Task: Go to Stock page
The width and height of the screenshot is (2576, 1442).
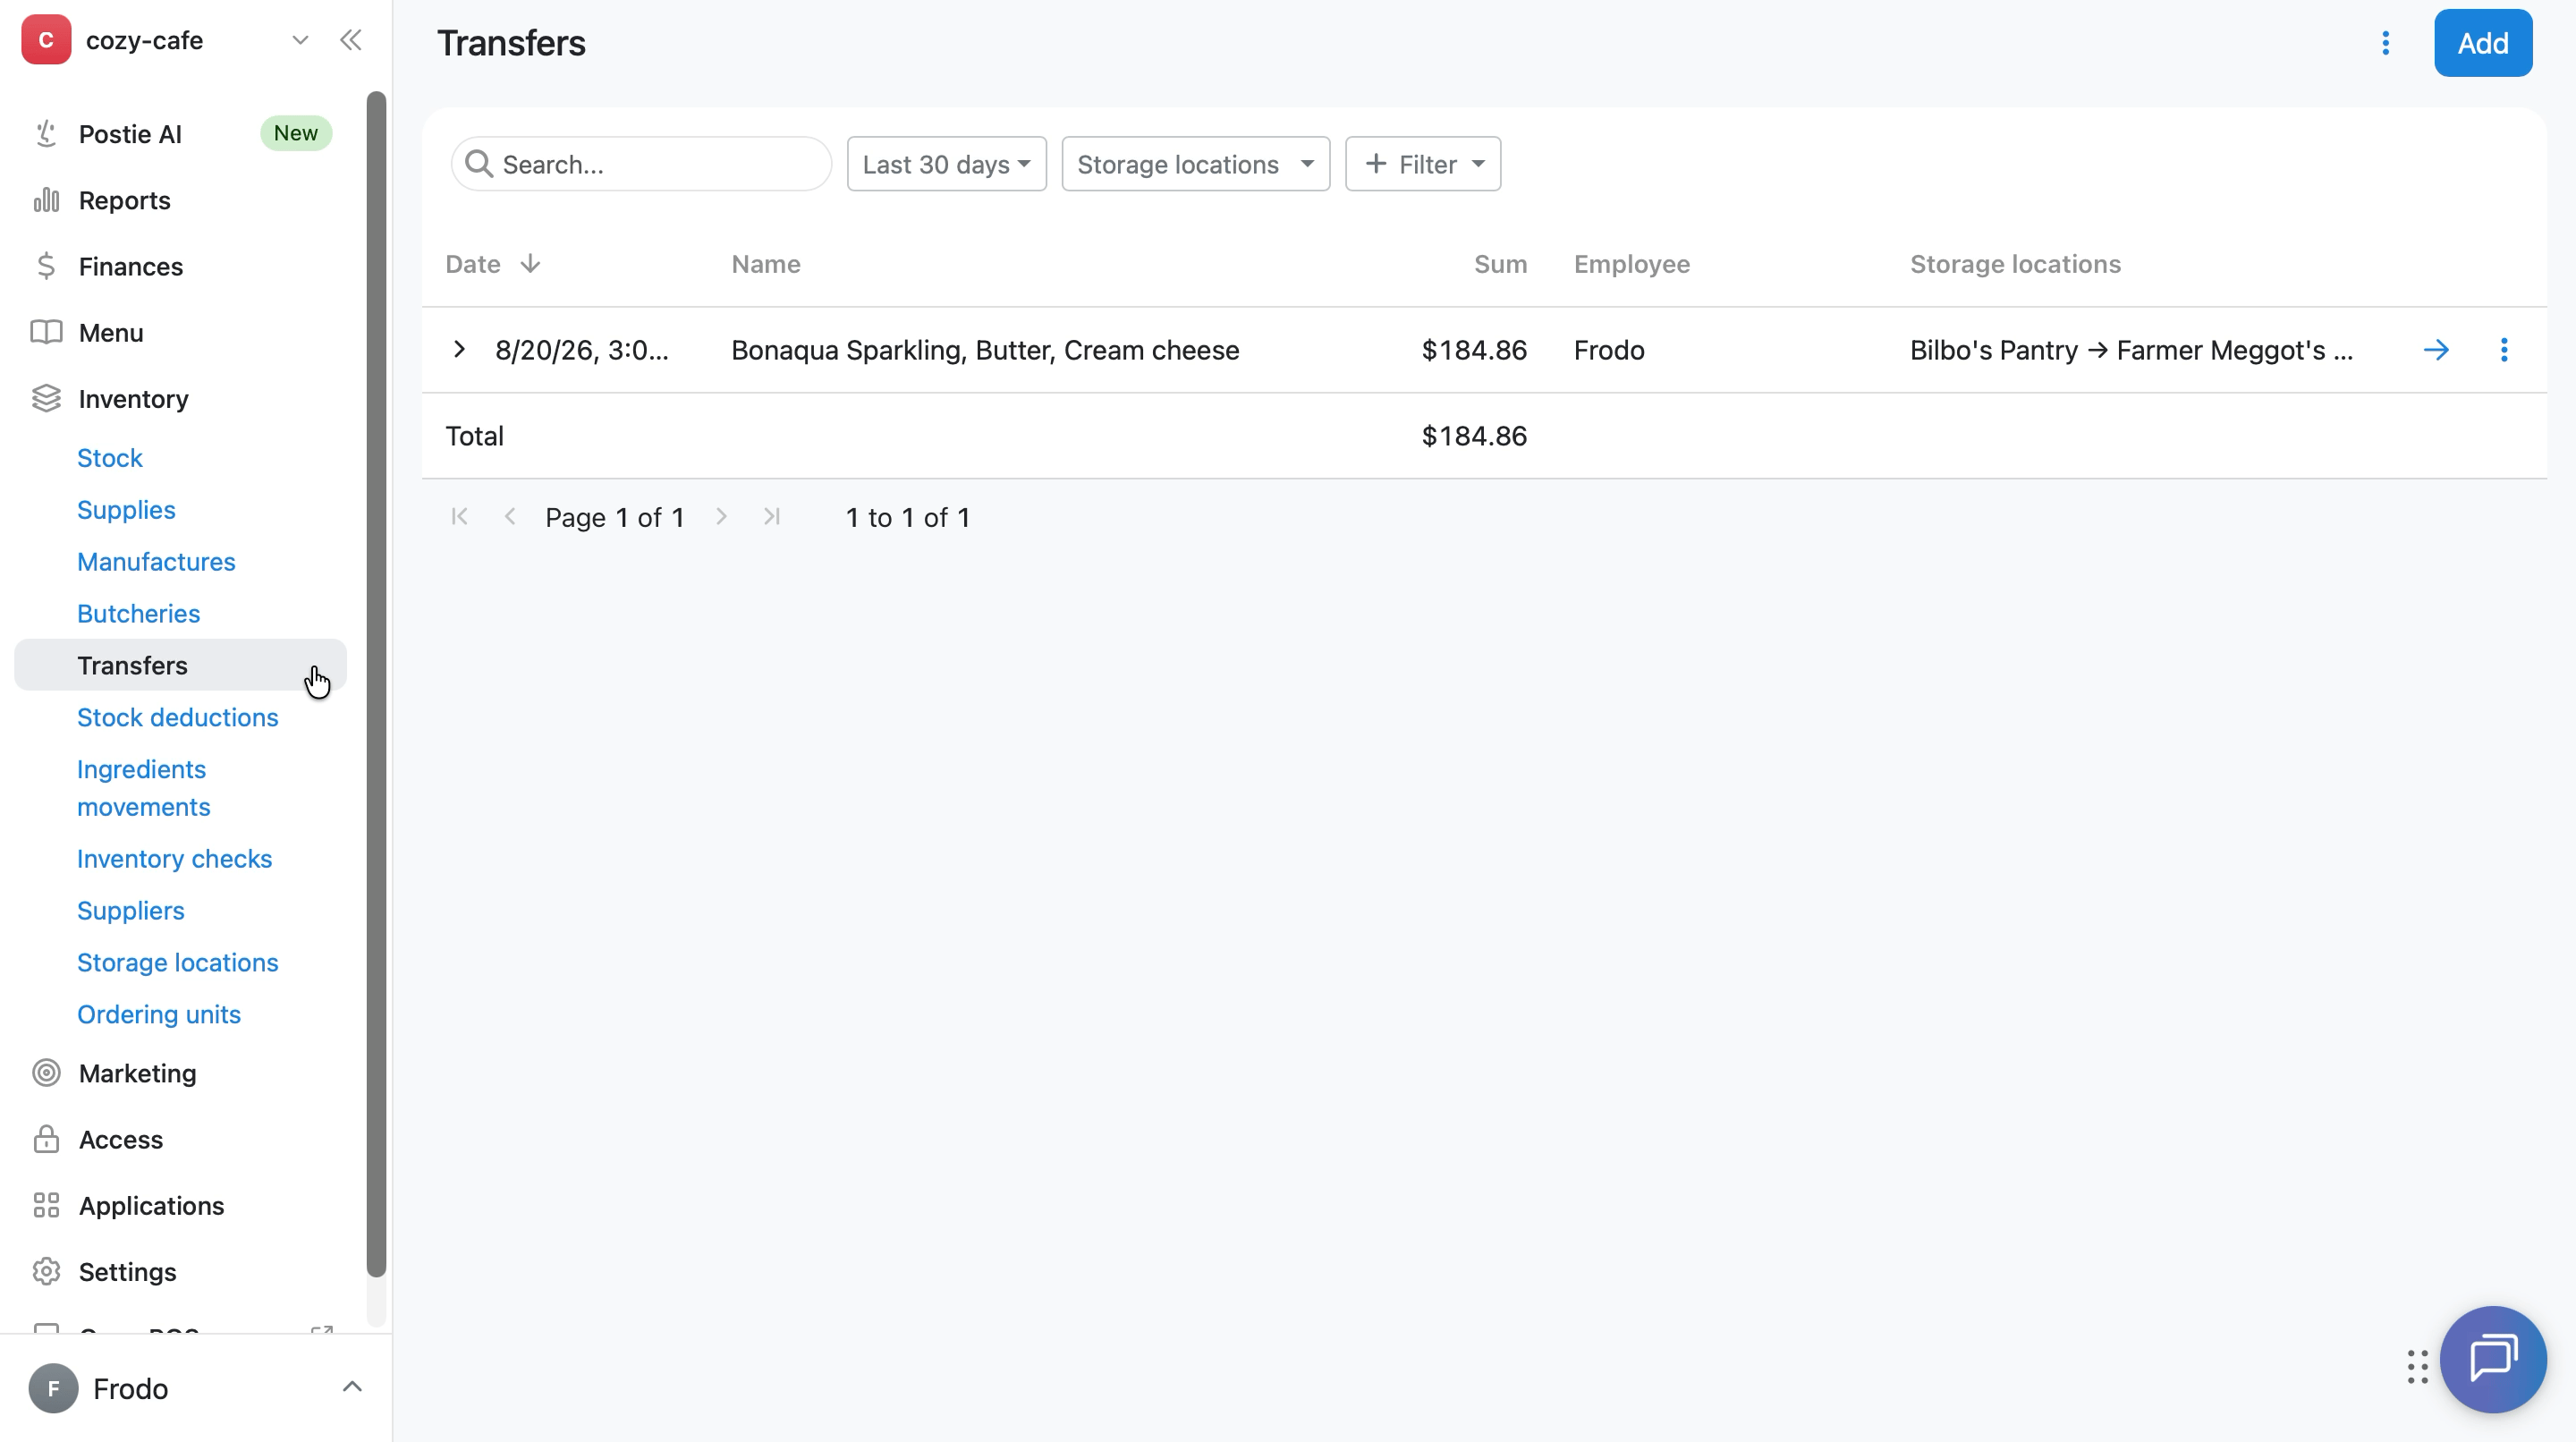Action: [x=110, y=458]
